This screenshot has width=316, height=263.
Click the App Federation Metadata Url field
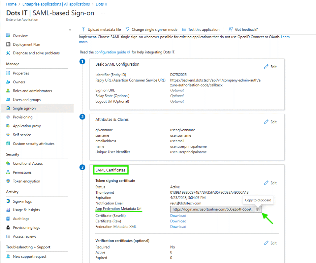[x=213, y=209]
